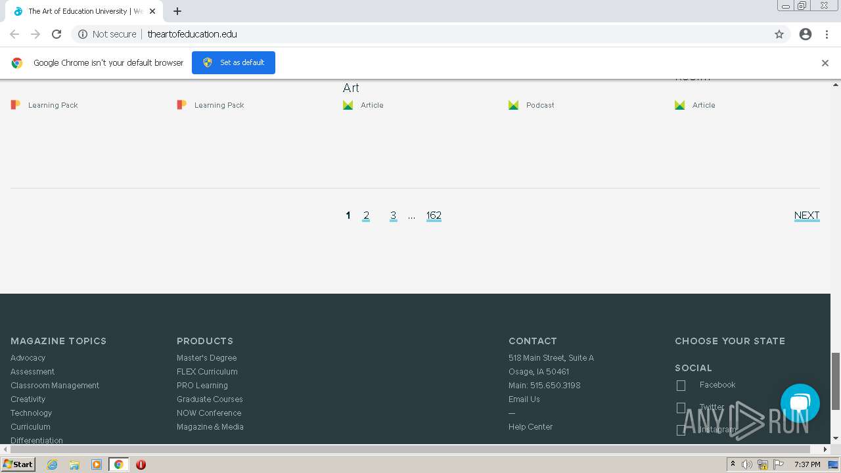Click the network tray icon
841x473 pixels.
point(763,464)
